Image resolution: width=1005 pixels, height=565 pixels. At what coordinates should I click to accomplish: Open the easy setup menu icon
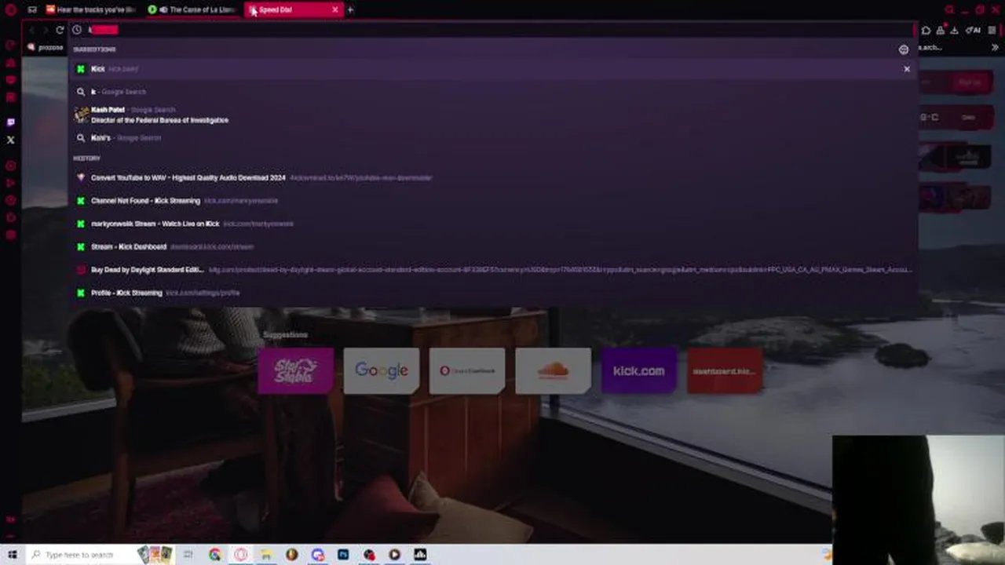tap(992, 31)
